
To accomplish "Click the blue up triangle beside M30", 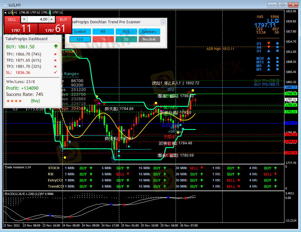I will click(x=269, y=58).
